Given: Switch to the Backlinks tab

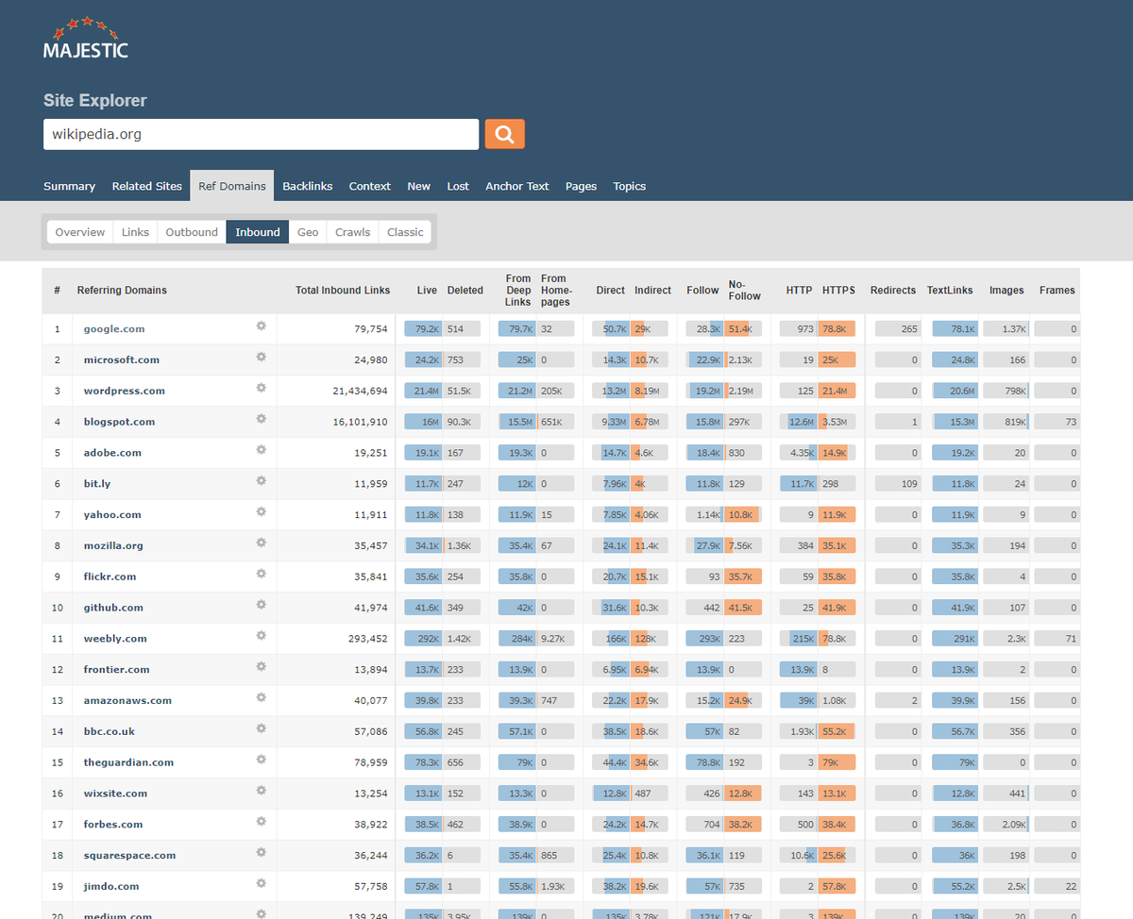Looking at the screenshot, I should click(308, 186).
